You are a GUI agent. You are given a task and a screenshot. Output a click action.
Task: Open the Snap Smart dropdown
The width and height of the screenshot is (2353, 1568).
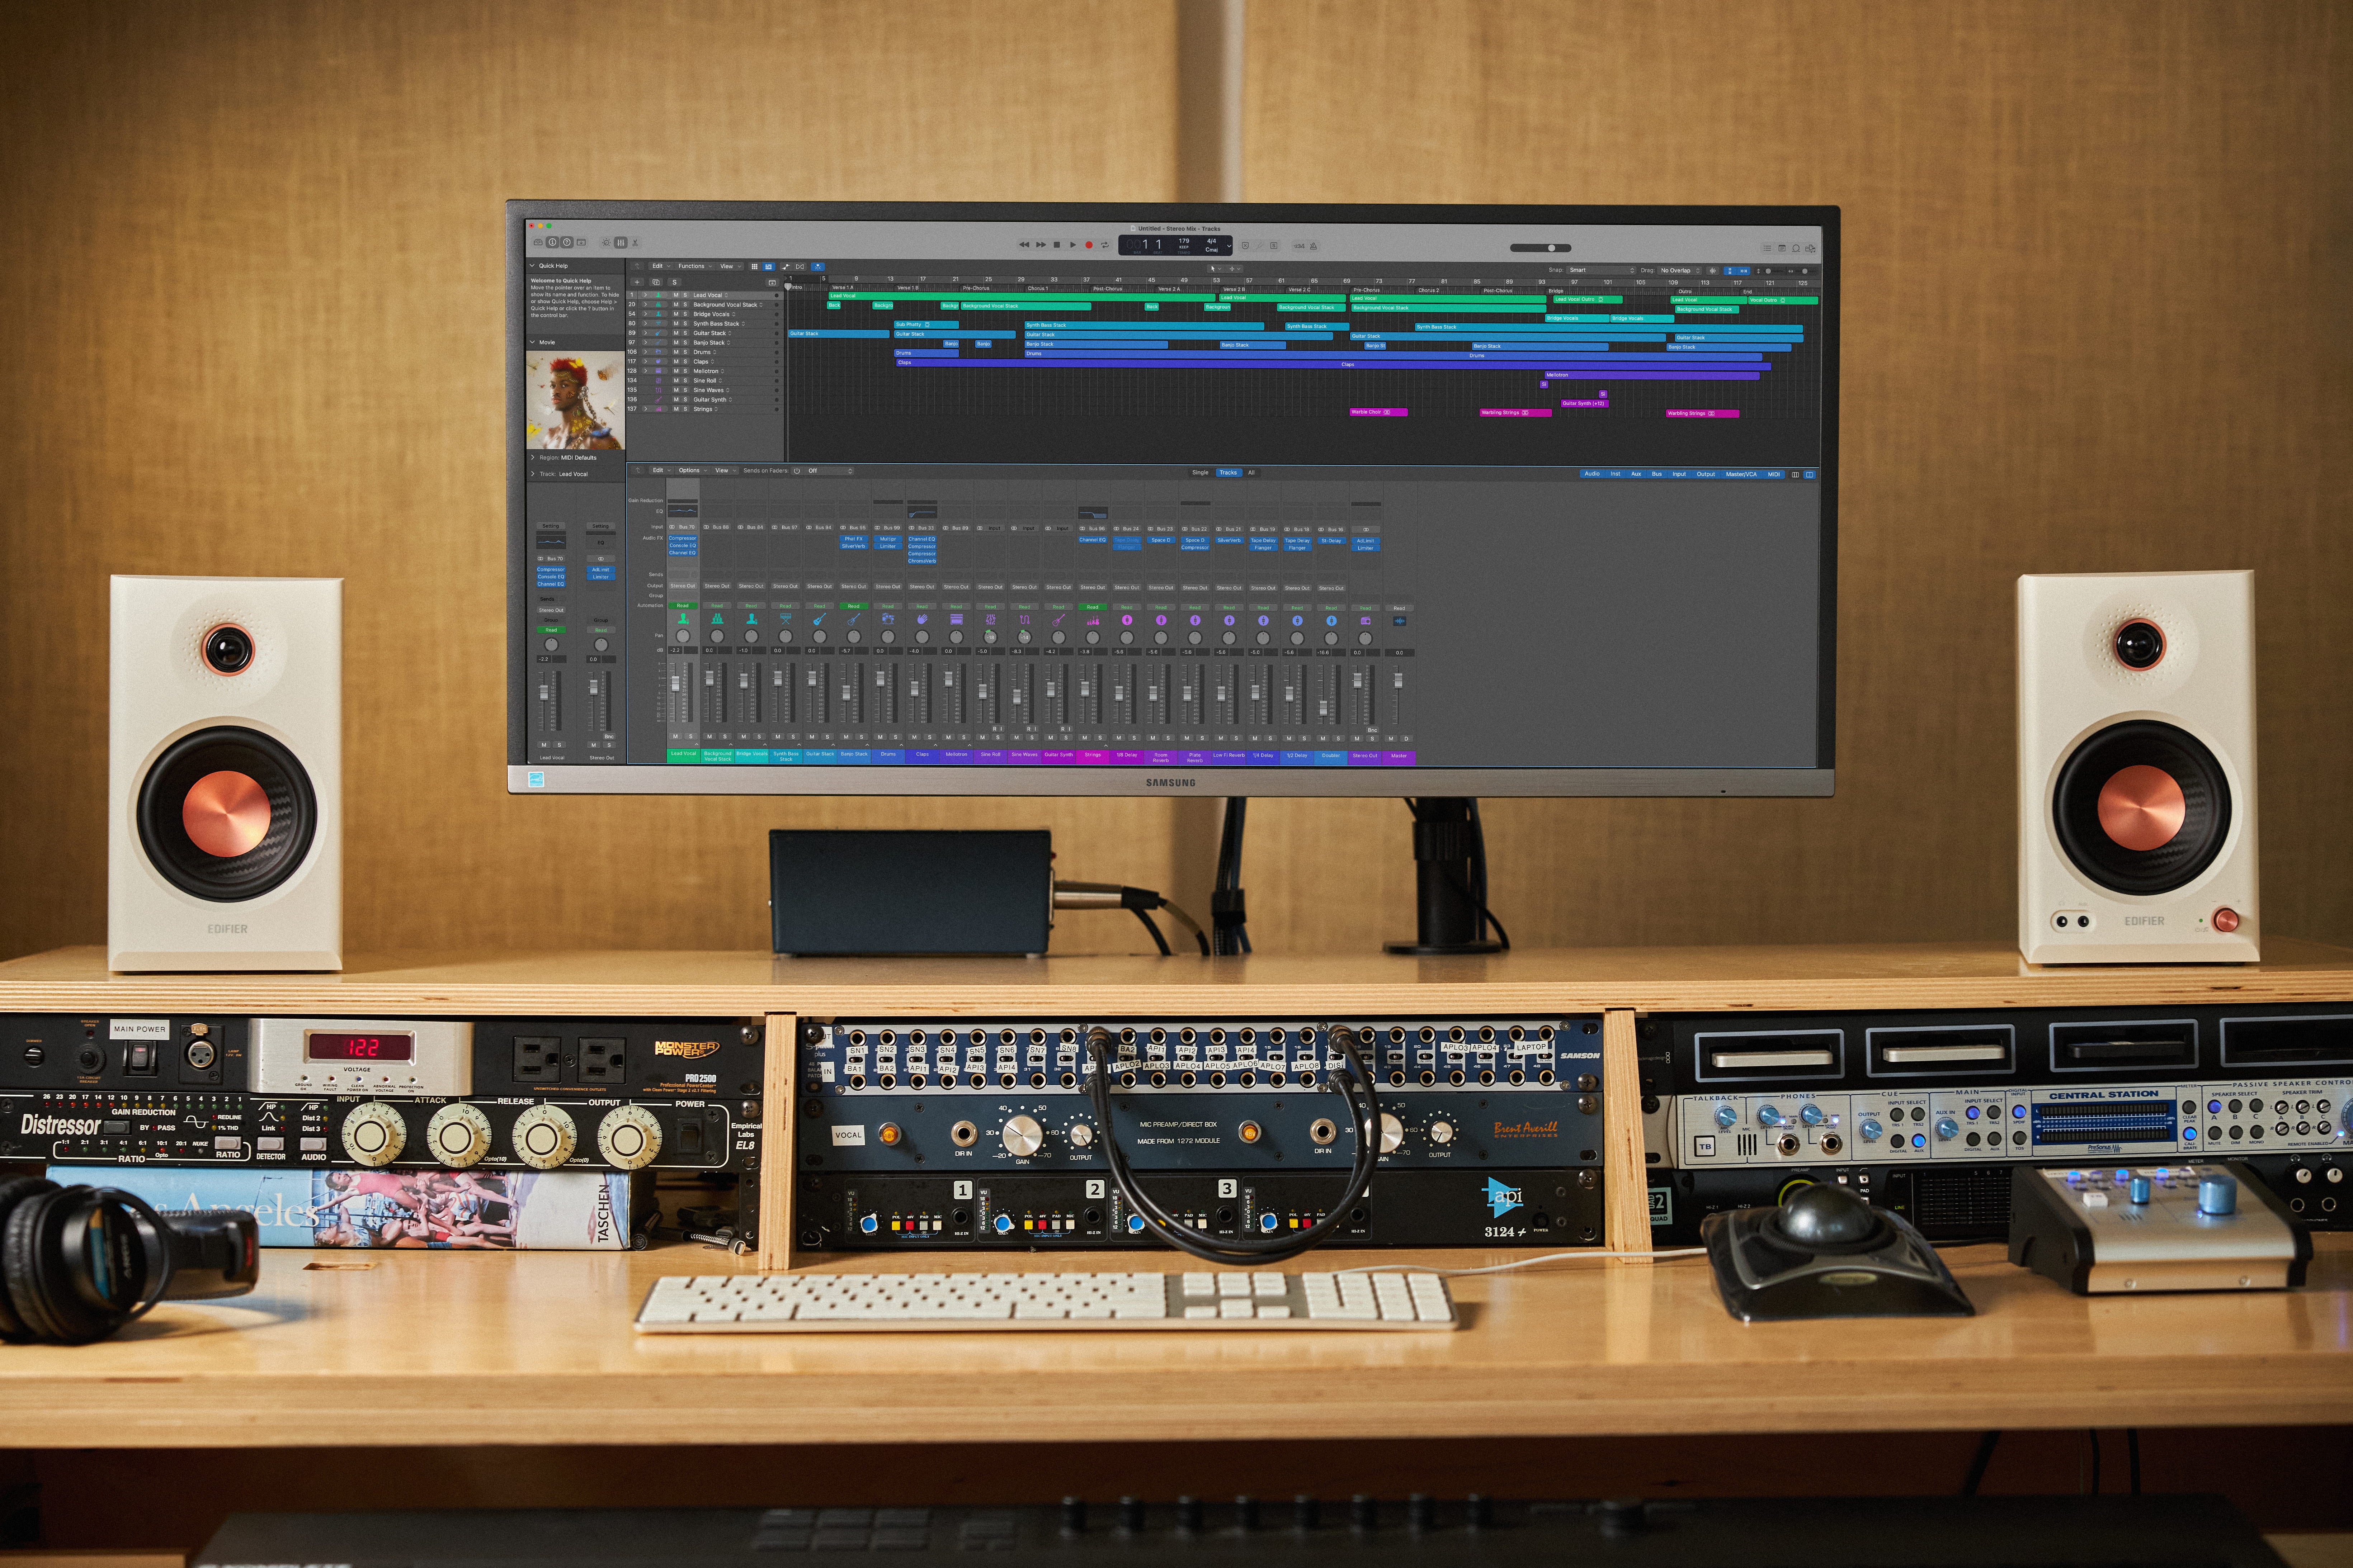point(1601,270)
